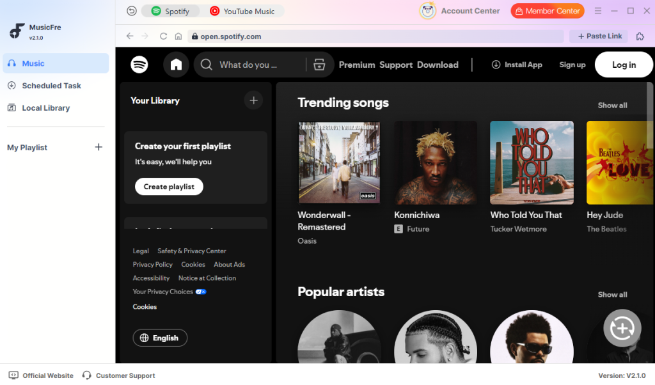The width and height of the screenshot is (655, 385).
Task: Click the Version: V2.1.0 status text
Action: [x=622, y=375]
